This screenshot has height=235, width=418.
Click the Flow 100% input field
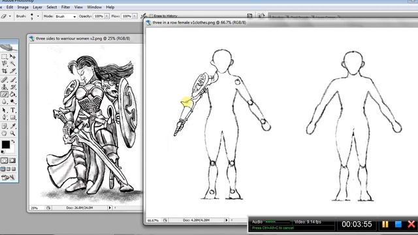pos(127,16)
